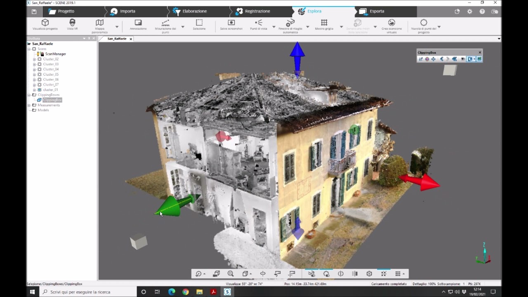Select ScanManager in the structure tree
The width and height of the screenshot is (528, 297).
coord(55,54)
